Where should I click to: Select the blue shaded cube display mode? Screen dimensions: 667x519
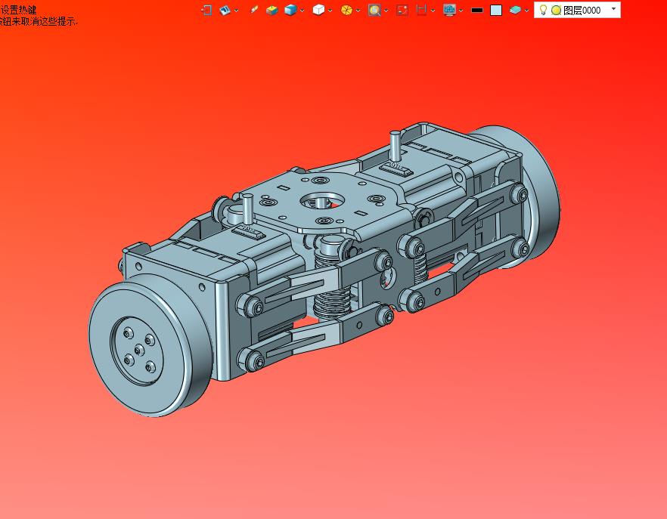click(x=290, y=10)
